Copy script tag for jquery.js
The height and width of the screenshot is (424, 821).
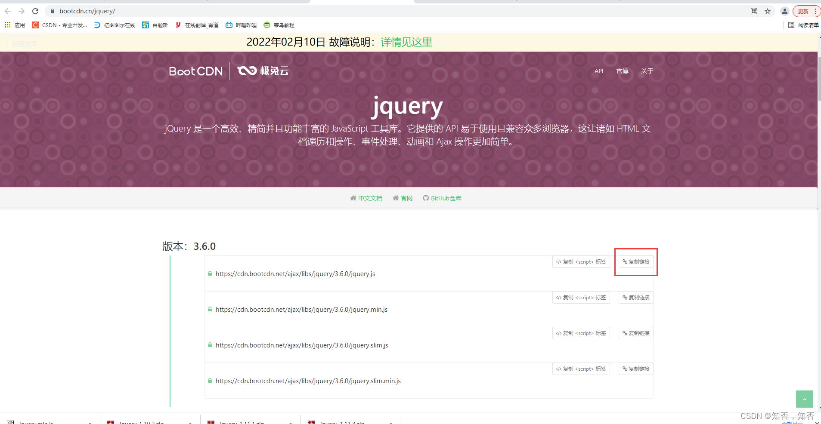[581, 262]
